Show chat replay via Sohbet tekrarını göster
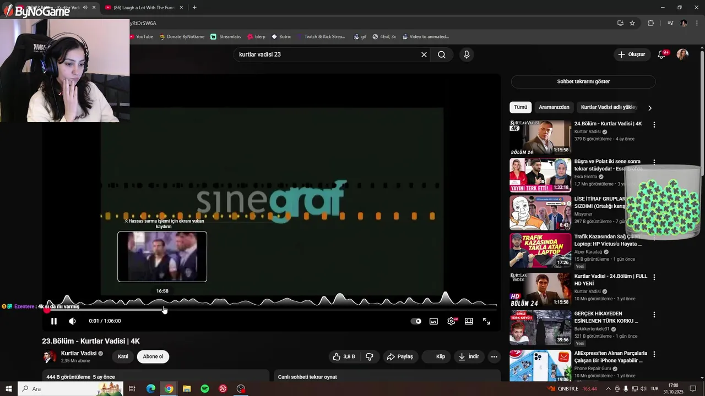Viewport: 705px width, 396px height. pyautogui.click(x=583, y=81)
